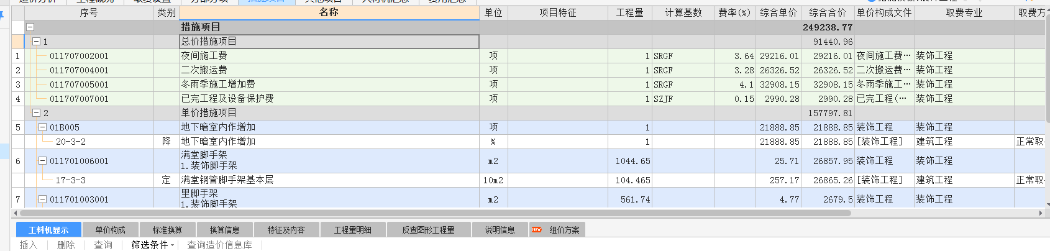Select the quantity cell 104.465
Image resolution: width=1050 pixels, height=251 pixels.
(x=630, y=180)
